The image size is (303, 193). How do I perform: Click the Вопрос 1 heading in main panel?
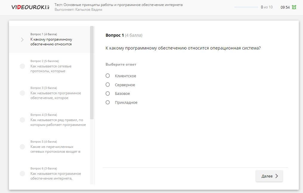pyautogui.click(x=124, y=35)
